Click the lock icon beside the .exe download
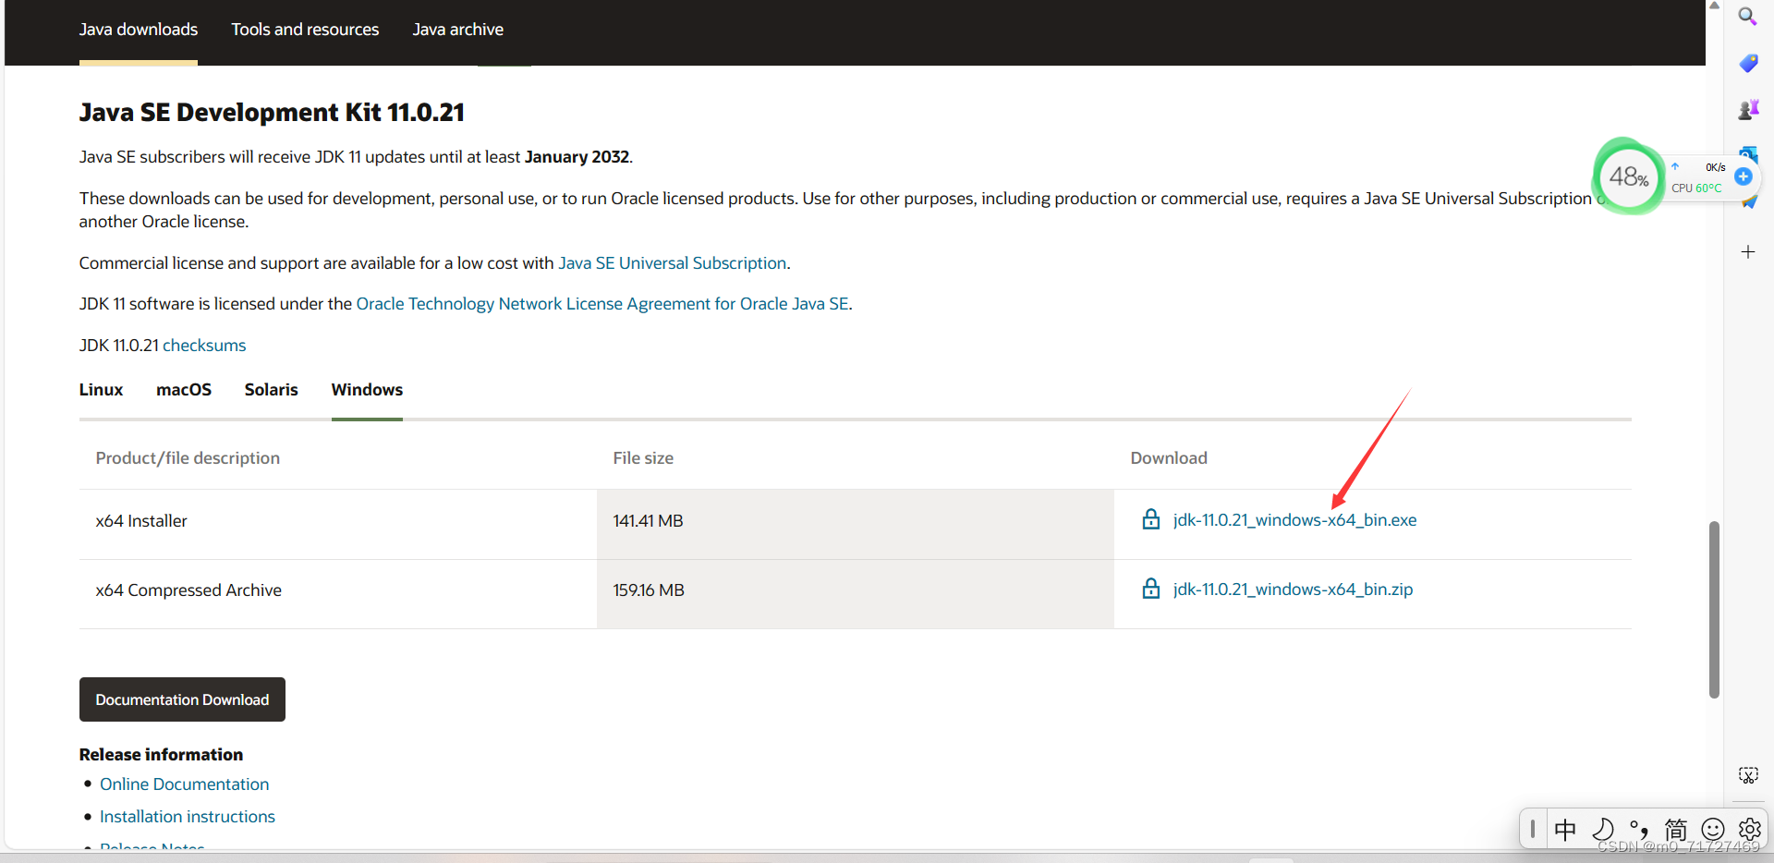 point(1151,519)
